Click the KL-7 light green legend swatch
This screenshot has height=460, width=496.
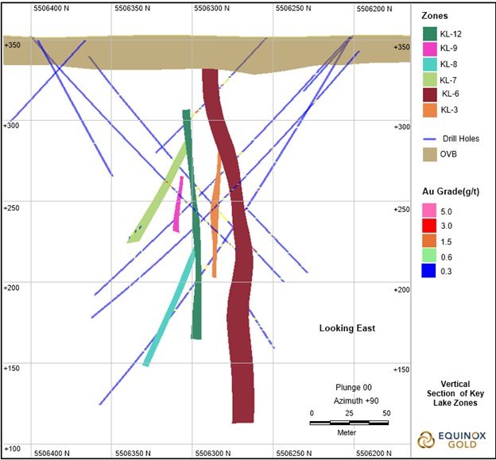point(430,79)
